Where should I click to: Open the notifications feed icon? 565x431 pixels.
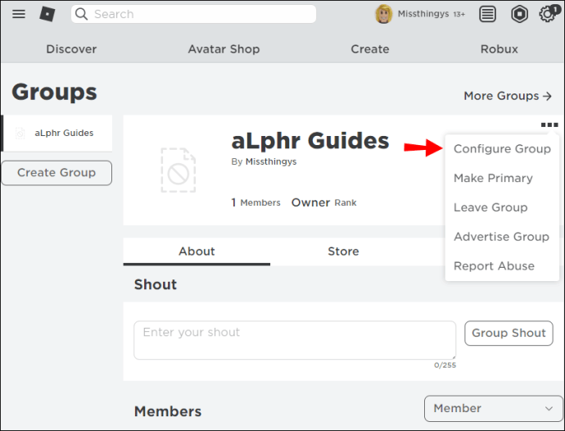pyautogui.click(x=487, y=15)
